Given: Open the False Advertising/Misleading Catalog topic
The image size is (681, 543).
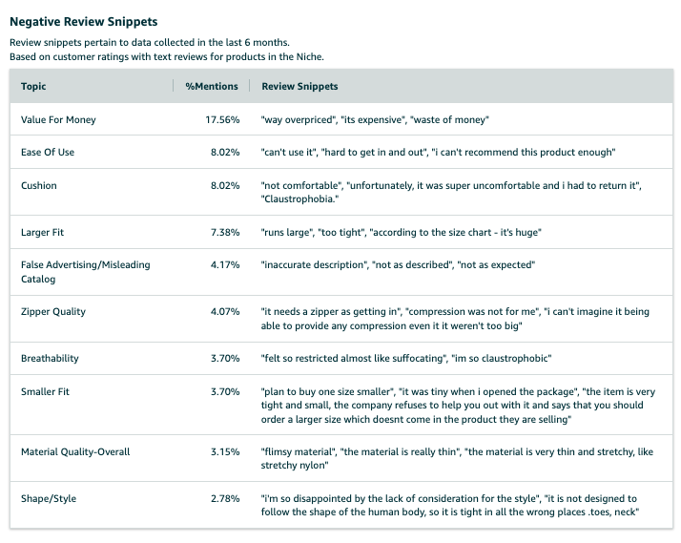Looking at the screenshot, I should (x=85, y=272).
